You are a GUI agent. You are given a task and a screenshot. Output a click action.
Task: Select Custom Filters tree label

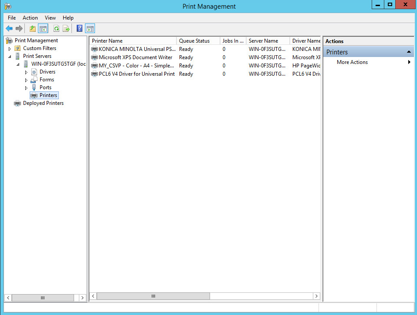coord(40,48)
